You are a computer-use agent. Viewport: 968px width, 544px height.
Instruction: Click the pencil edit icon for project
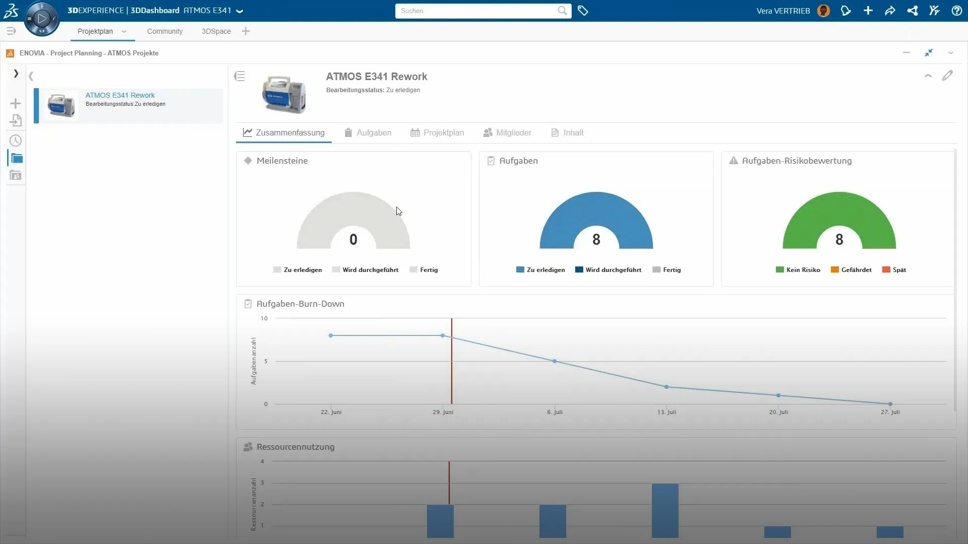[947, 76]
